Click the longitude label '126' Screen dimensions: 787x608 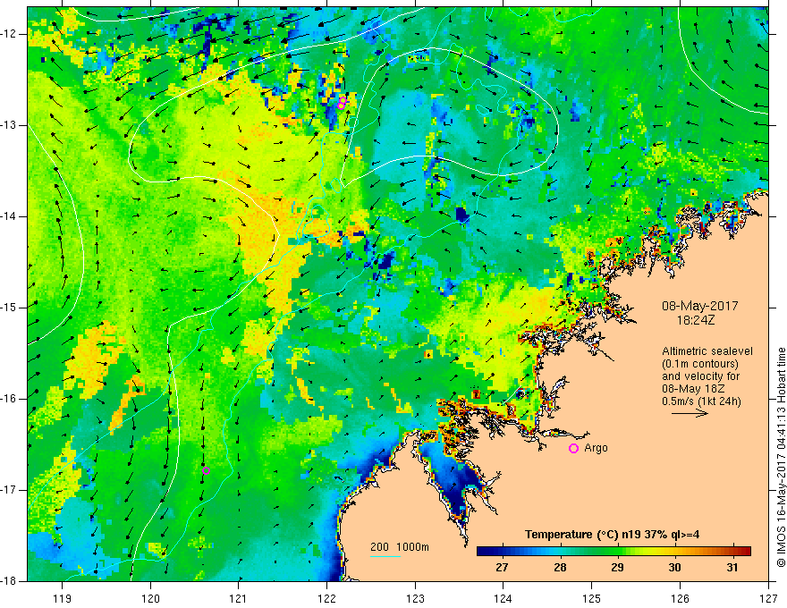point(680,599)
